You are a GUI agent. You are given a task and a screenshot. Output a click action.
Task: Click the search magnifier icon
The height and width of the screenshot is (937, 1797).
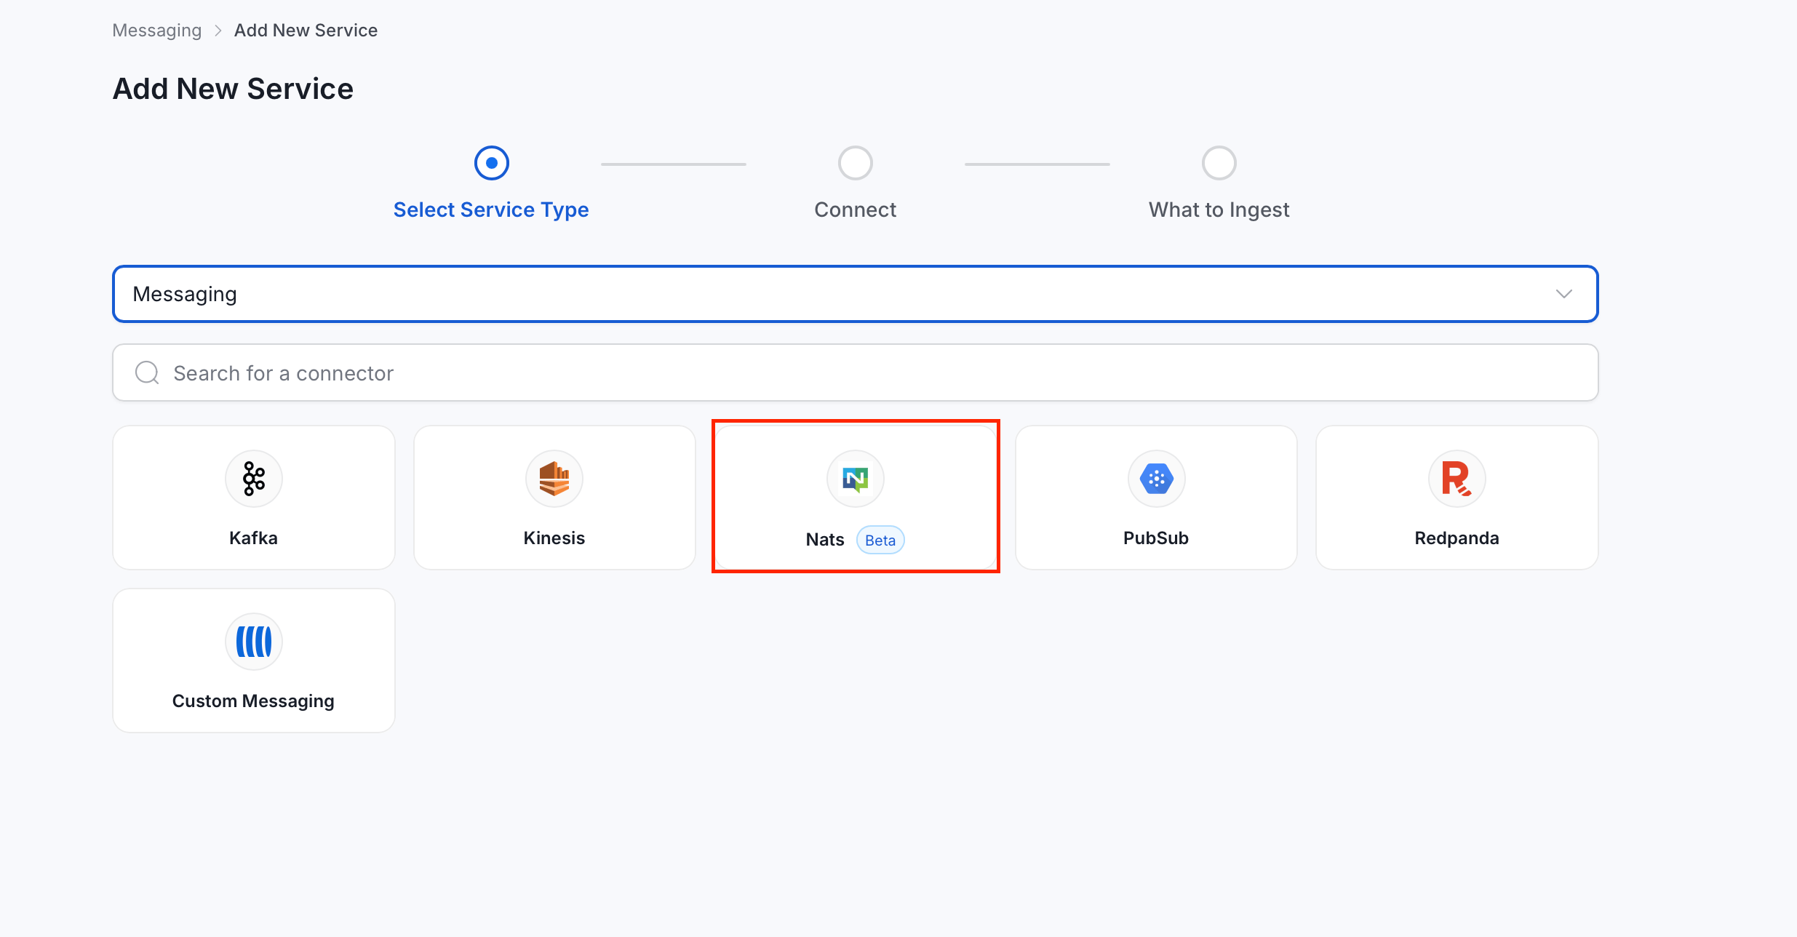(147, 372)
